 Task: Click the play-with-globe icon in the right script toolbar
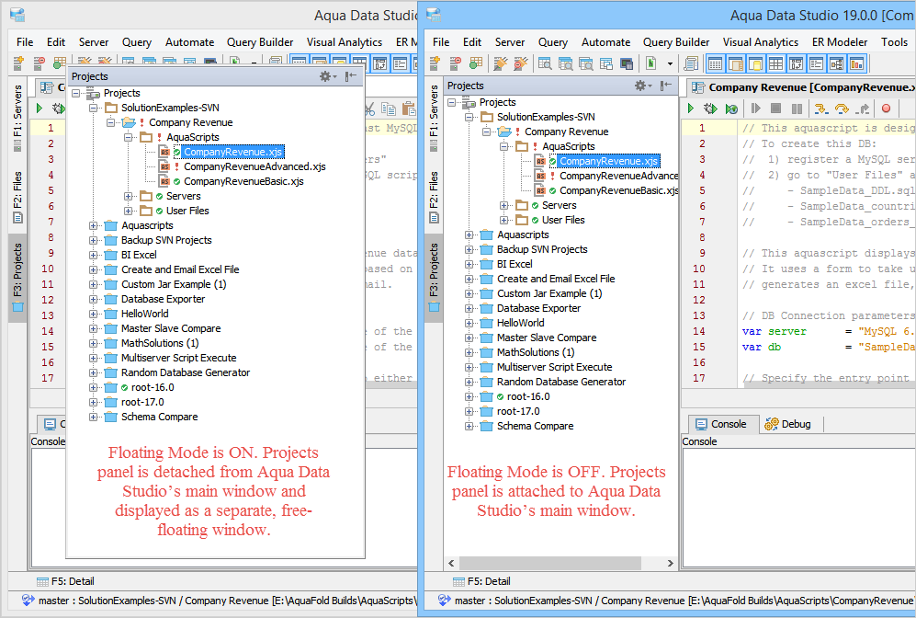click(731, 109)
